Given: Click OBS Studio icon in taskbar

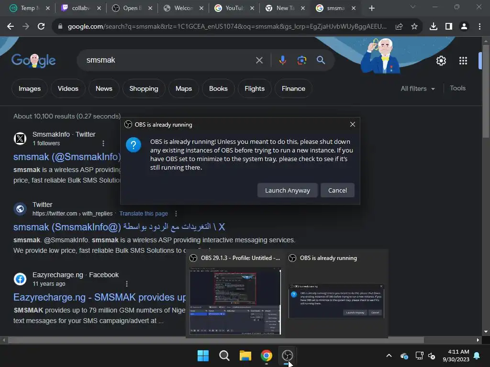Looking at the screenshot, I should tap(287, 356).
